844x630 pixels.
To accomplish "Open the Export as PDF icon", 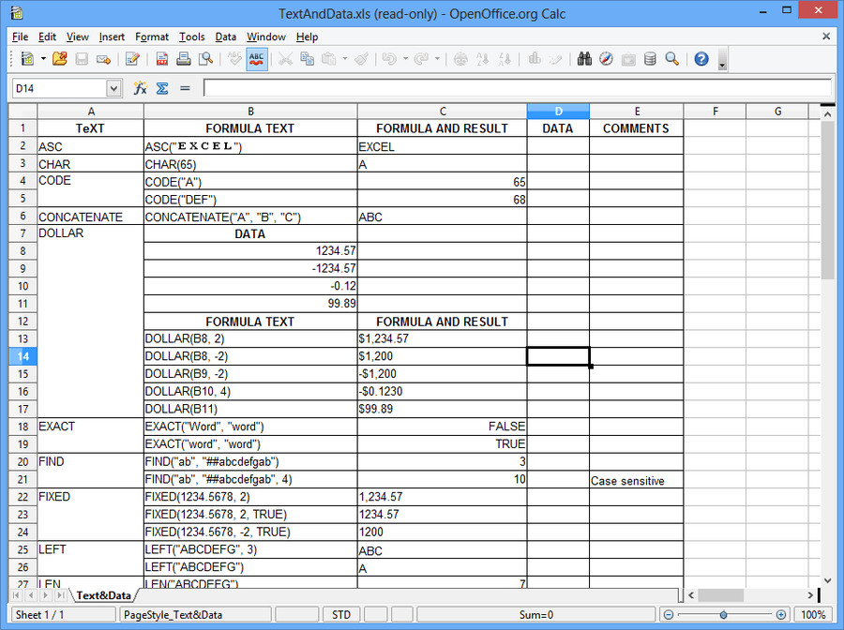I will pyautogui.click(x=161, y=58).
